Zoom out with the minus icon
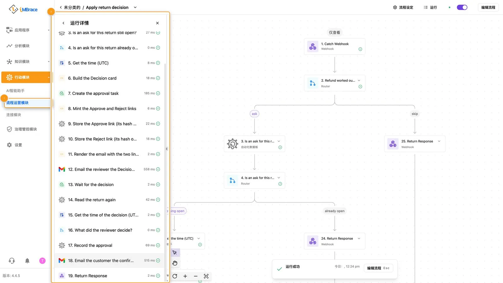 point(196,276)
